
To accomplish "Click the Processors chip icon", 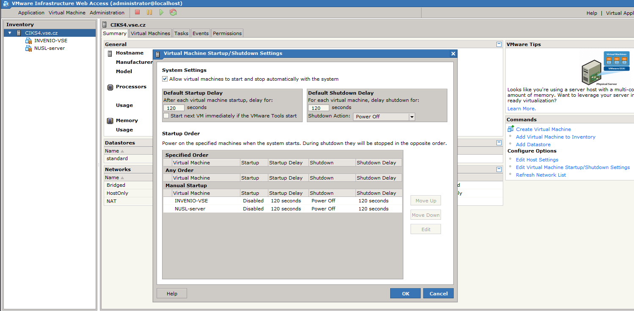I will (110, 87).
